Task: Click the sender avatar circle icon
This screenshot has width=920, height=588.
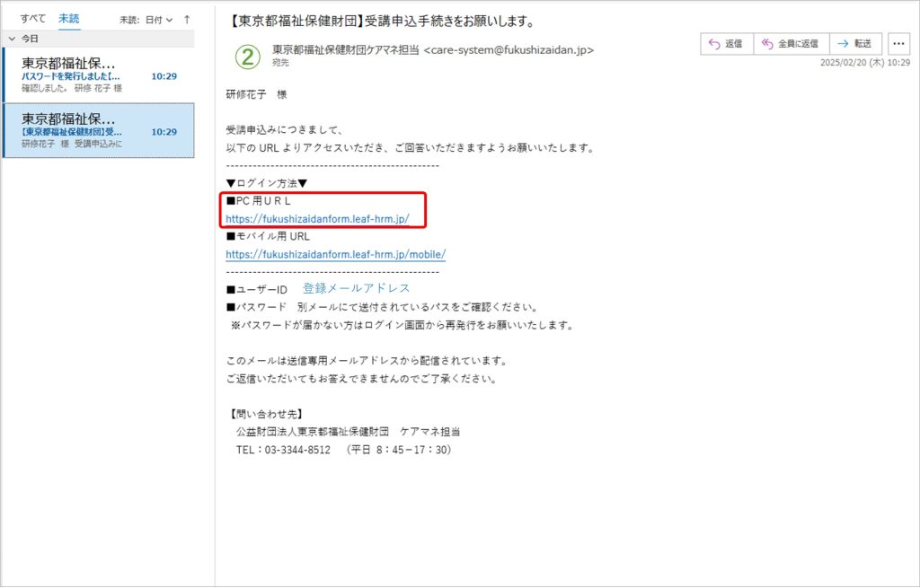Action: pos(247,56)
